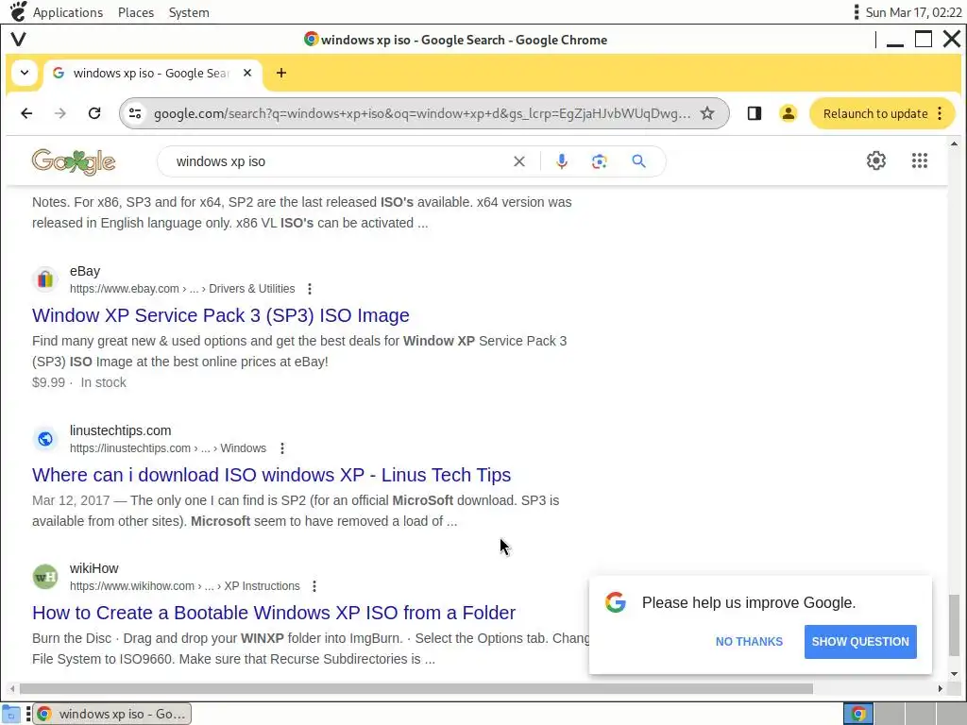Go back to the previous page
Image resolution: width=967 pixels, height=725 pixels.
(x=26, y=113)
